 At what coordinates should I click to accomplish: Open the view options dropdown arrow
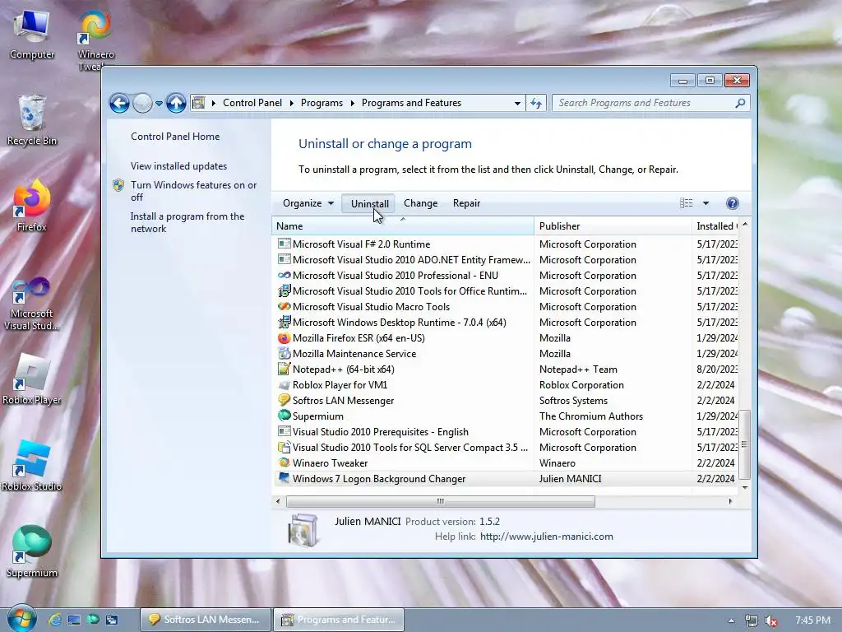pos(706,203)
